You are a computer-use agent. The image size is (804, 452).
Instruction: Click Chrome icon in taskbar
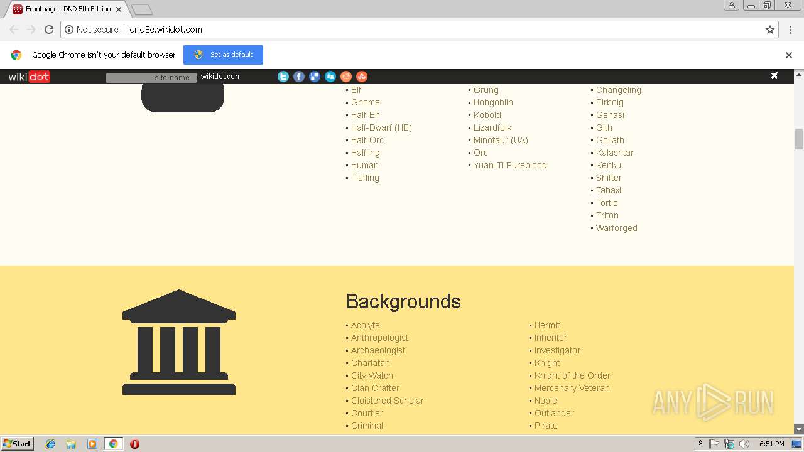pyautogui.click(x=114, y=444)
